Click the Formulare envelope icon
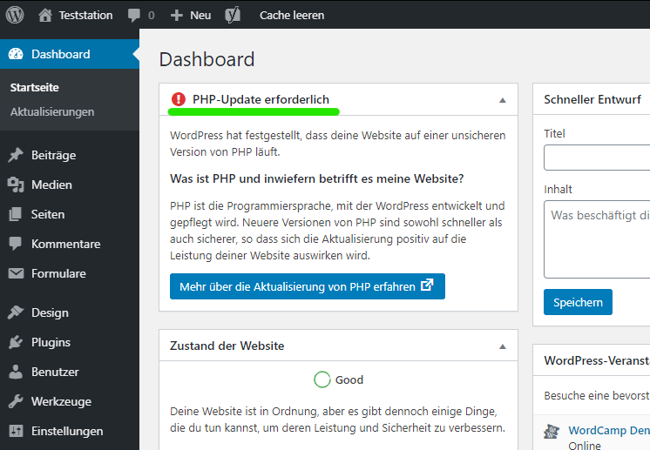 coord(16,273)
